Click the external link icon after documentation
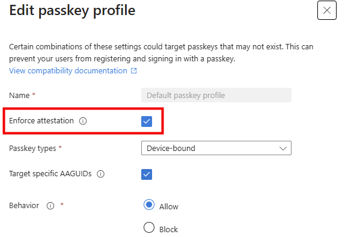Viewport: 345px width, 237px height. (134, 71)
